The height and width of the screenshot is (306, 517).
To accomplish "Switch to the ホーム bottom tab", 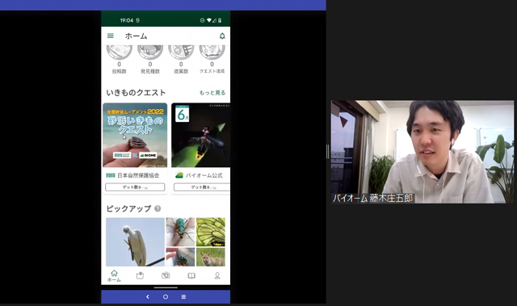I will [114, 275].
